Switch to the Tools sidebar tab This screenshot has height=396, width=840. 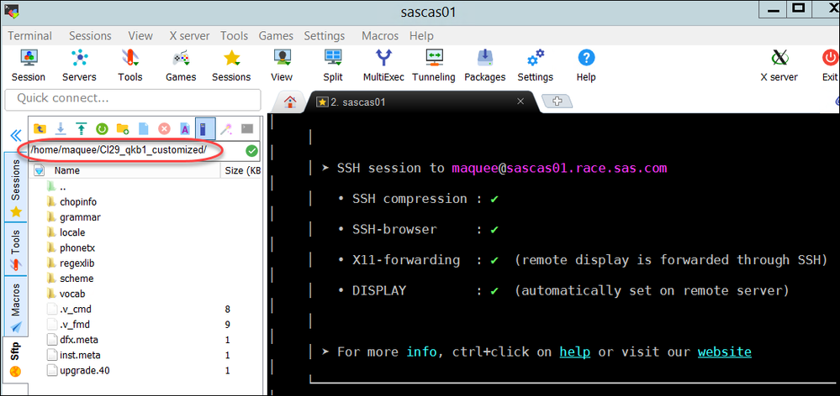pos(15,250)
